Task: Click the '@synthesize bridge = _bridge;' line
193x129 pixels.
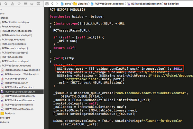Action: [77, 16]
